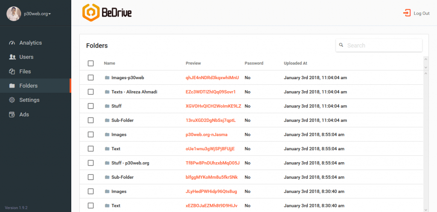Click folder icon of Images-p30web row

point(107,78)
